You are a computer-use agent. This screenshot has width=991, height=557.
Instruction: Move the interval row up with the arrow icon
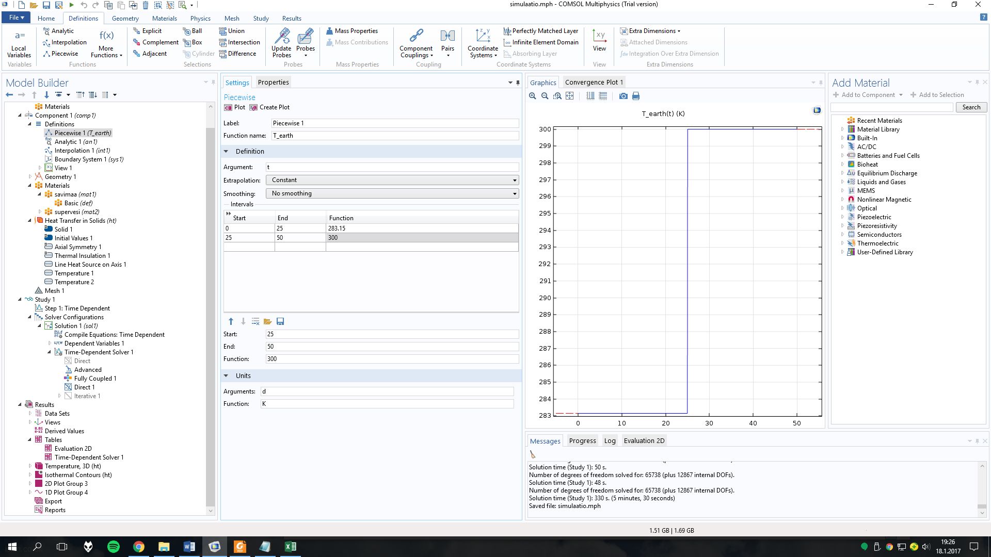[x=231, y=321]
